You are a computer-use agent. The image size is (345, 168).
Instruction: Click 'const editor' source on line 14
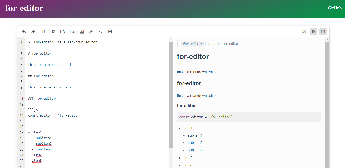(x=55, y=115)
